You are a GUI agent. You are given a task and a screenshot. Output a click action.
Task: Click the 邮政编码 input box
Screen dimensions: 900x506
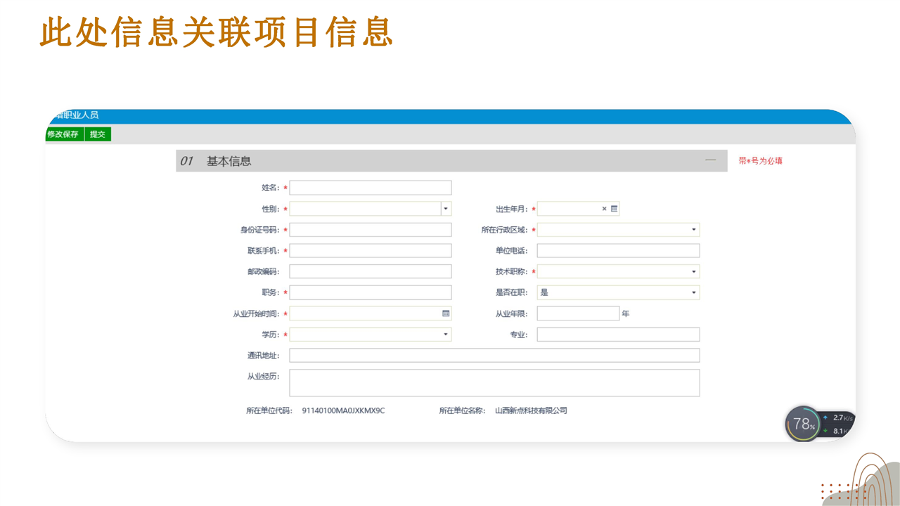371,272
